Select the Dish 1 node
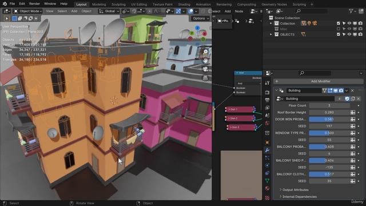 240,109
